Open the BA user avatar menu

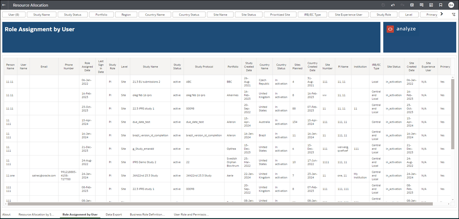pyautogui.click(x=451, y=5)
